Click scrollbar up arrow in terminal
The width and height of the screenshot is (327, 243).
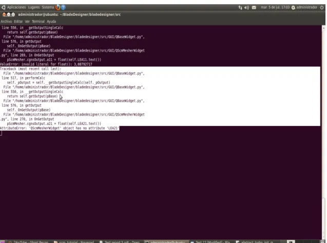323,28
